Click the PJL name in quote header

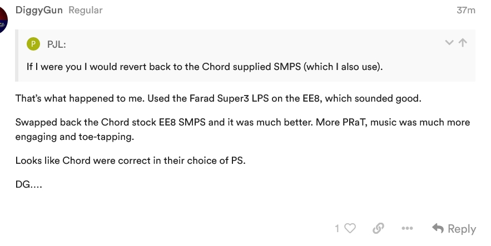pos(56,44)
